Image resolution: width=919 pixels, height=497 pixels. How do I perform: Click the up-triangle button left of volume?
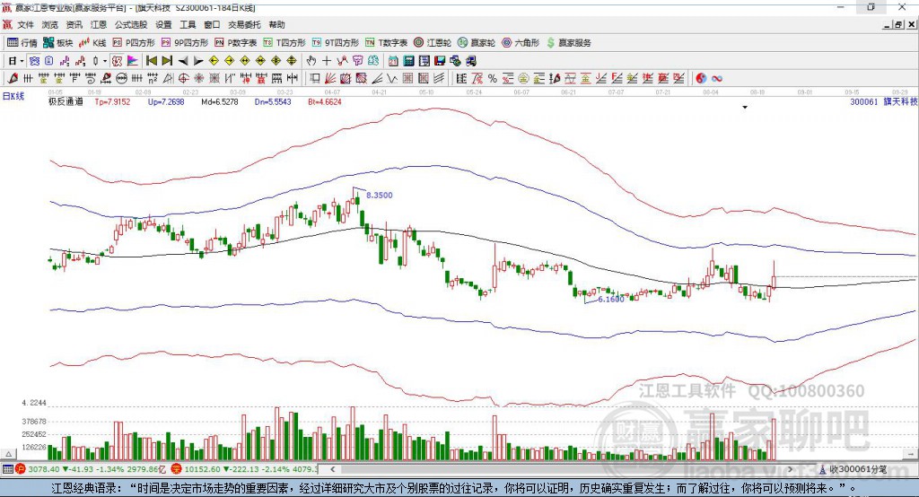(8, 454)
